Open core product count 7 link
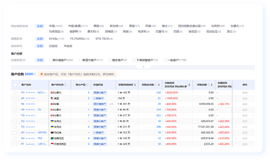The width and height of the screenshot is (270, 160). click(89, 115)
